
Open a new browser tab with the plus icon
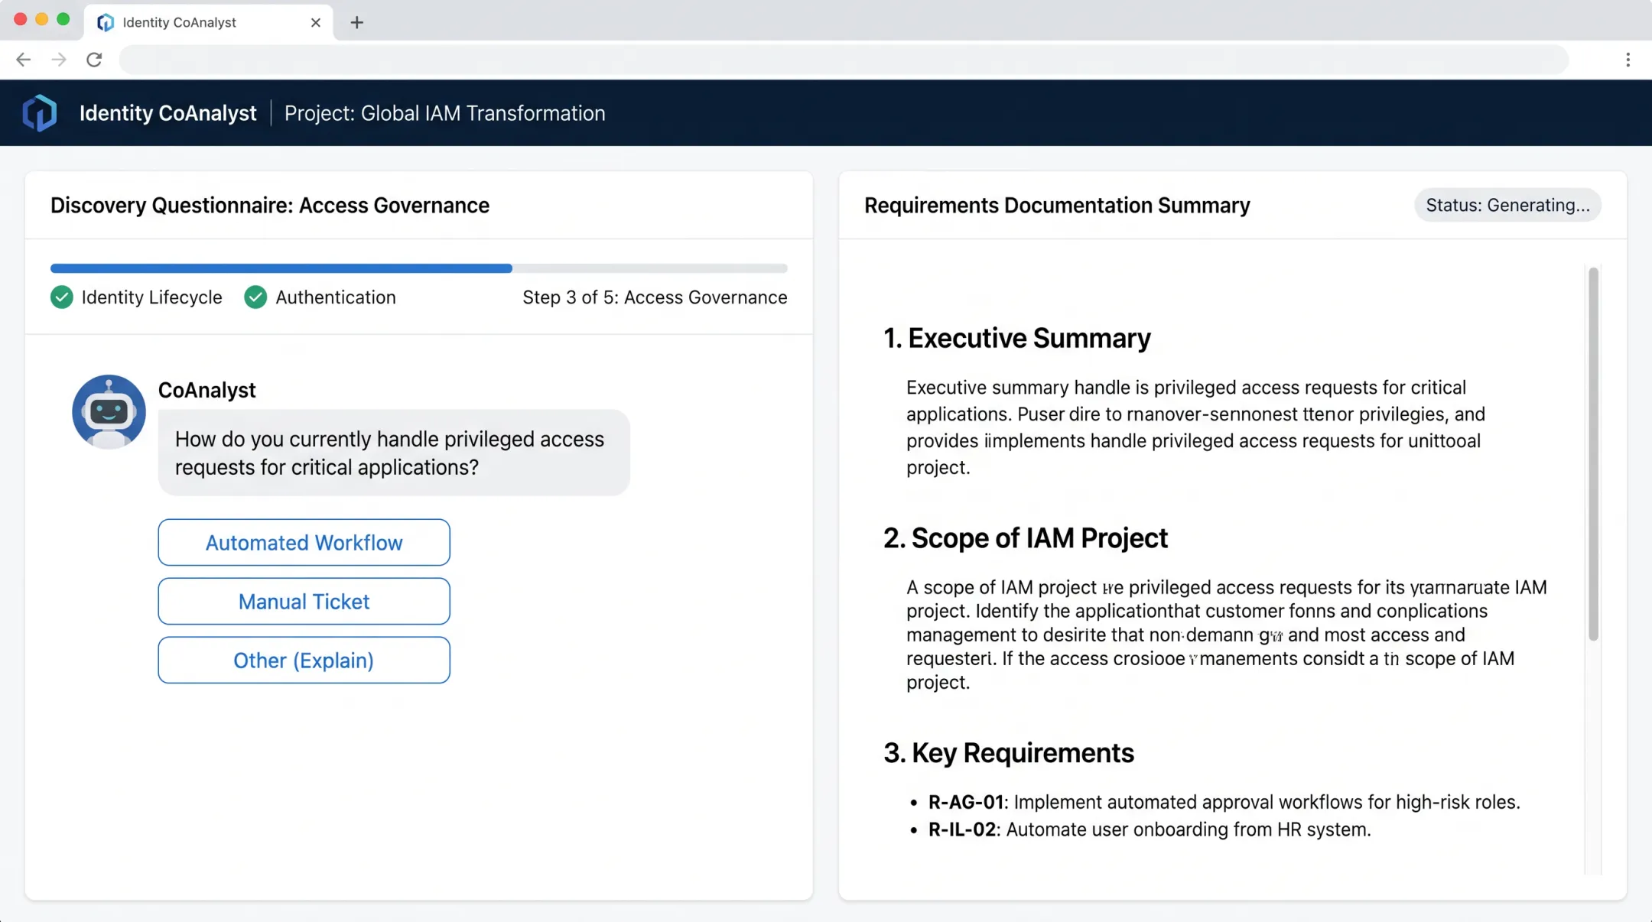356,22
